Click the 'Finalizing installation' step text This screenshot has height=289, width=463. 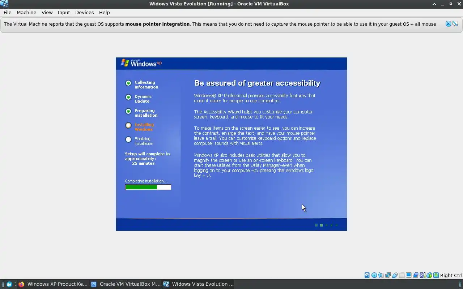(144, 141)
